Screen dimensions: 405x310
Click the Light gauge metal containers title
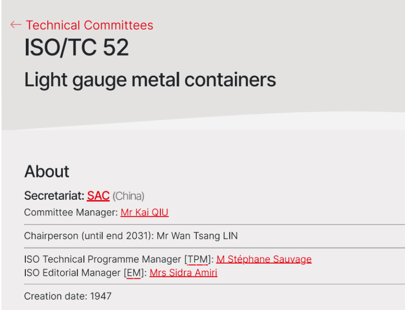pos(150,80)
